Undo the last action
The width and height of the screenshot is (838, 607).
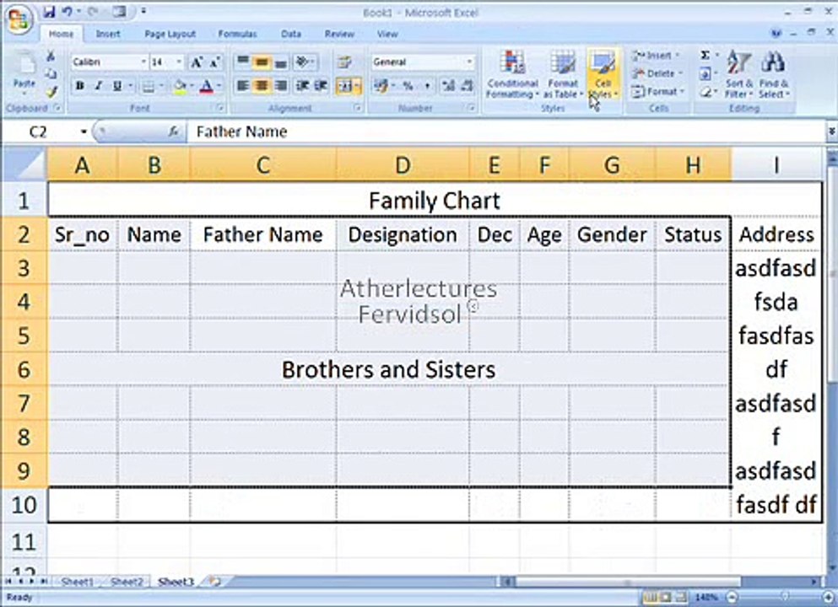coord(68,12)
